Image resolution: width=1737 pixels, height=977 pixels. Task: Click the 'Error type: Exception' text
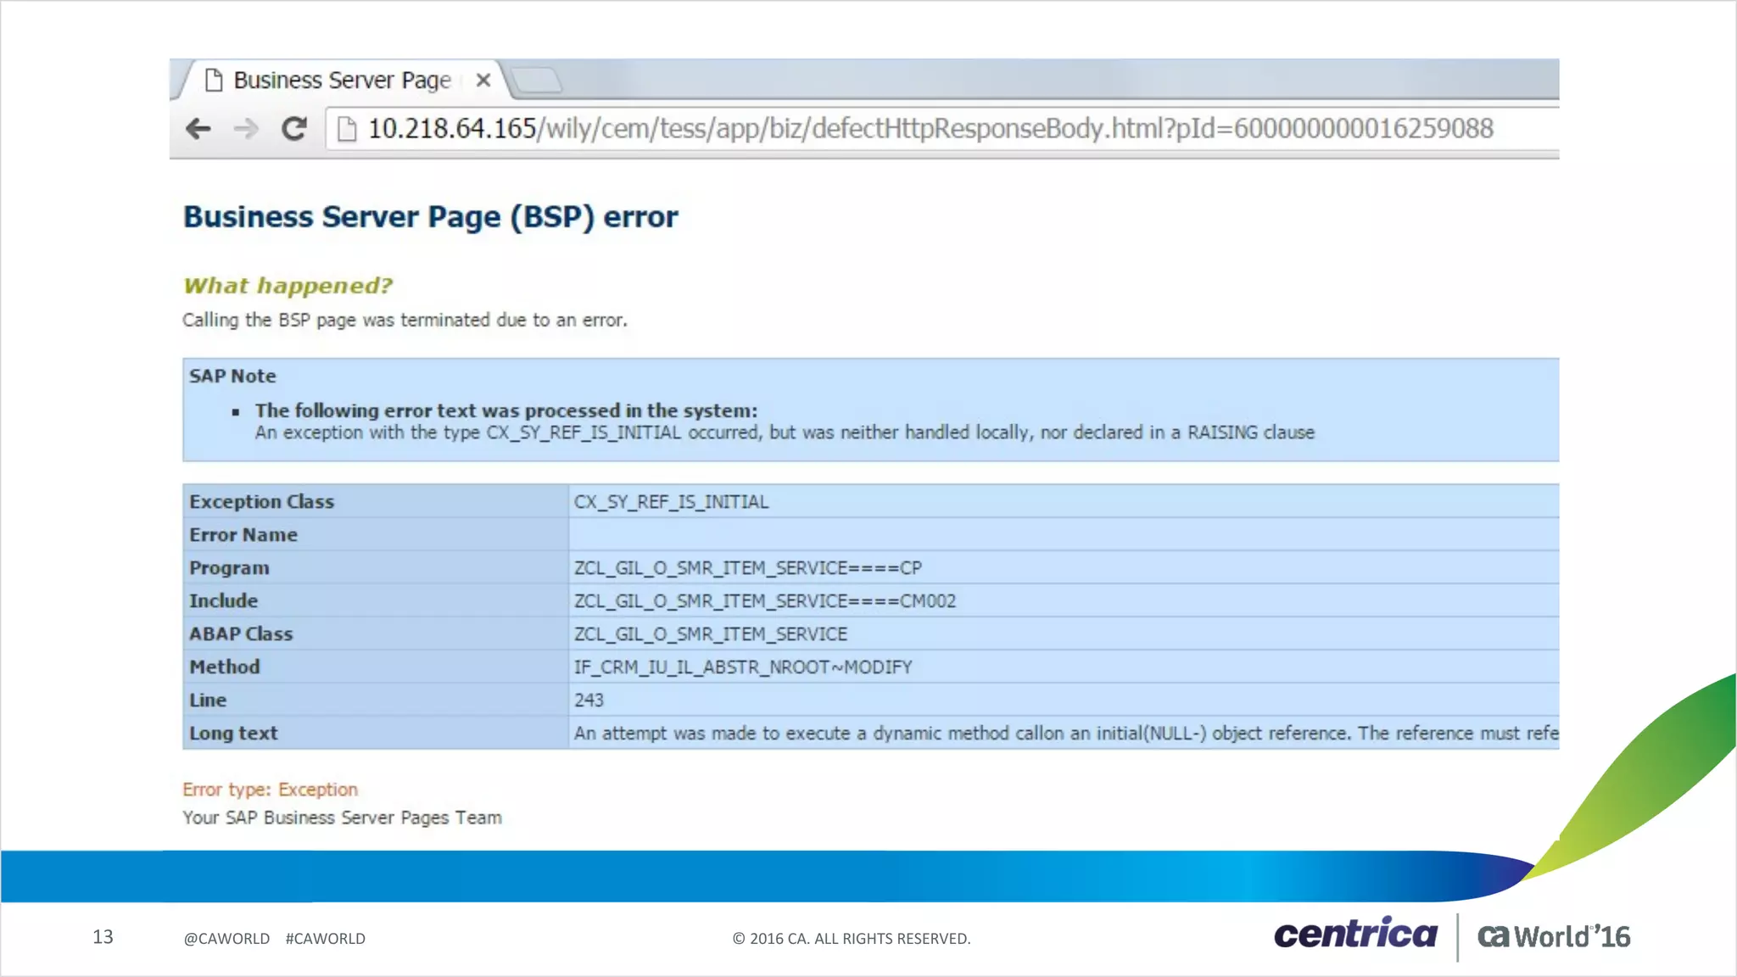(x=270, y=790)
